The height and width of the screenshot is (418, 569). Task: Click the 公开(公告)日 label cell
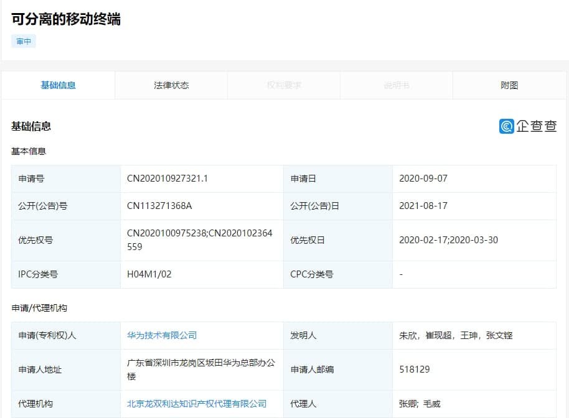338,206
